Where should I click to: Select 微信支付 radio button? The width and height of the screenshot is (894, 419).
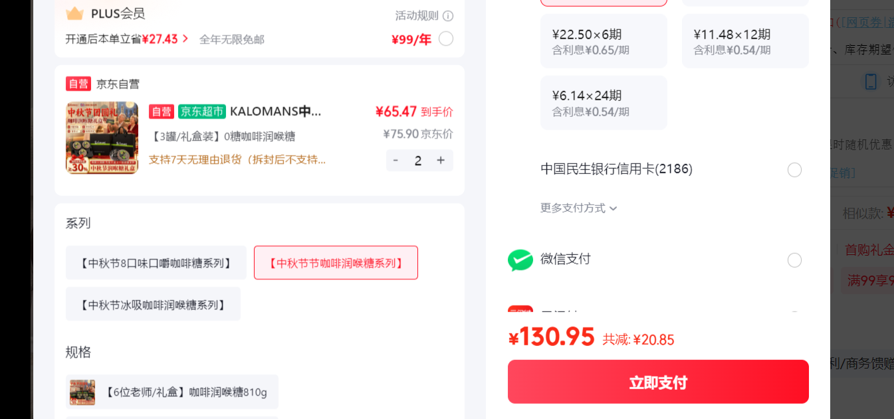(x=794, y=260)
